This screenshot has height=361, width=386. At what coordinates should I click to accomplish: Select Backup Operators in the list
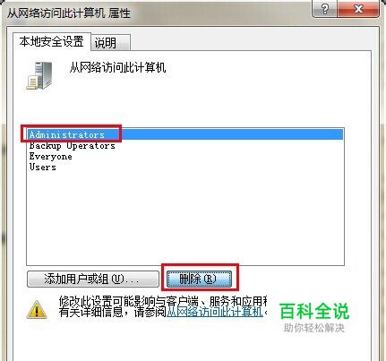pos(72,146)
